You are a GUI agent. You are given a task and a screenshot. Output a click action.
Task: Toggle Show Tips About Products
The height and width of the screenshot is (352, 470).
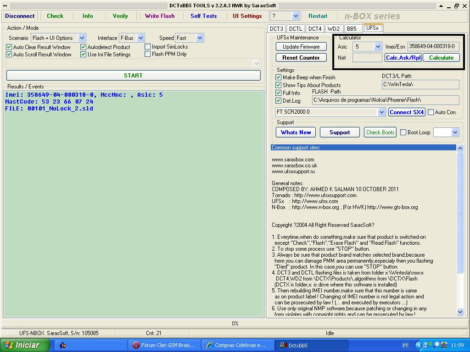coord(279,85)
